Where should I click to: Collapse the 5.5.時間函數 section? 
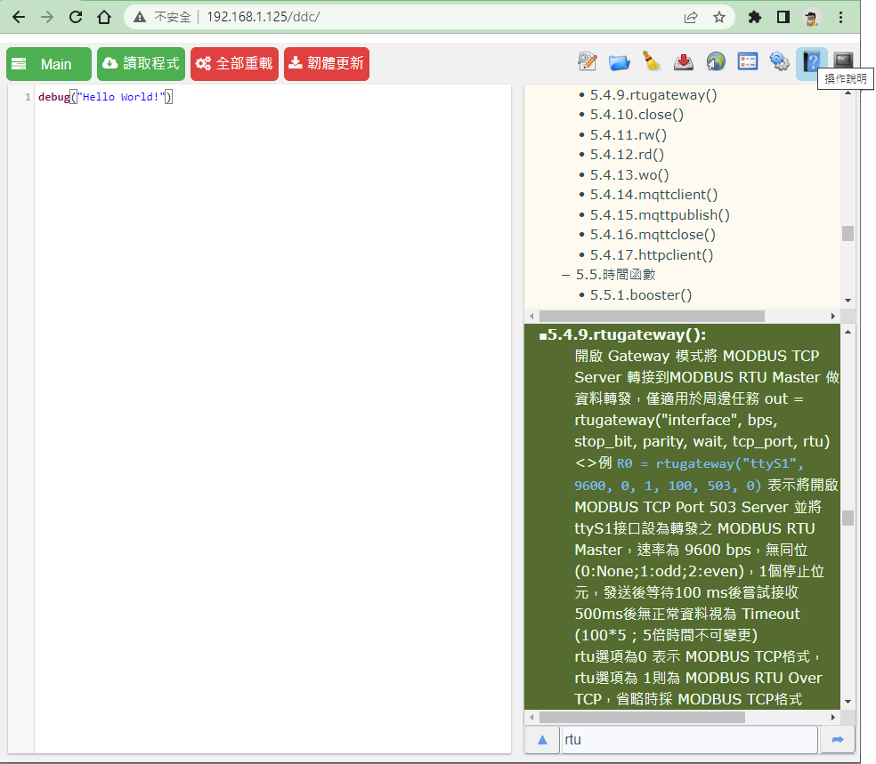[x=565, y=275]
